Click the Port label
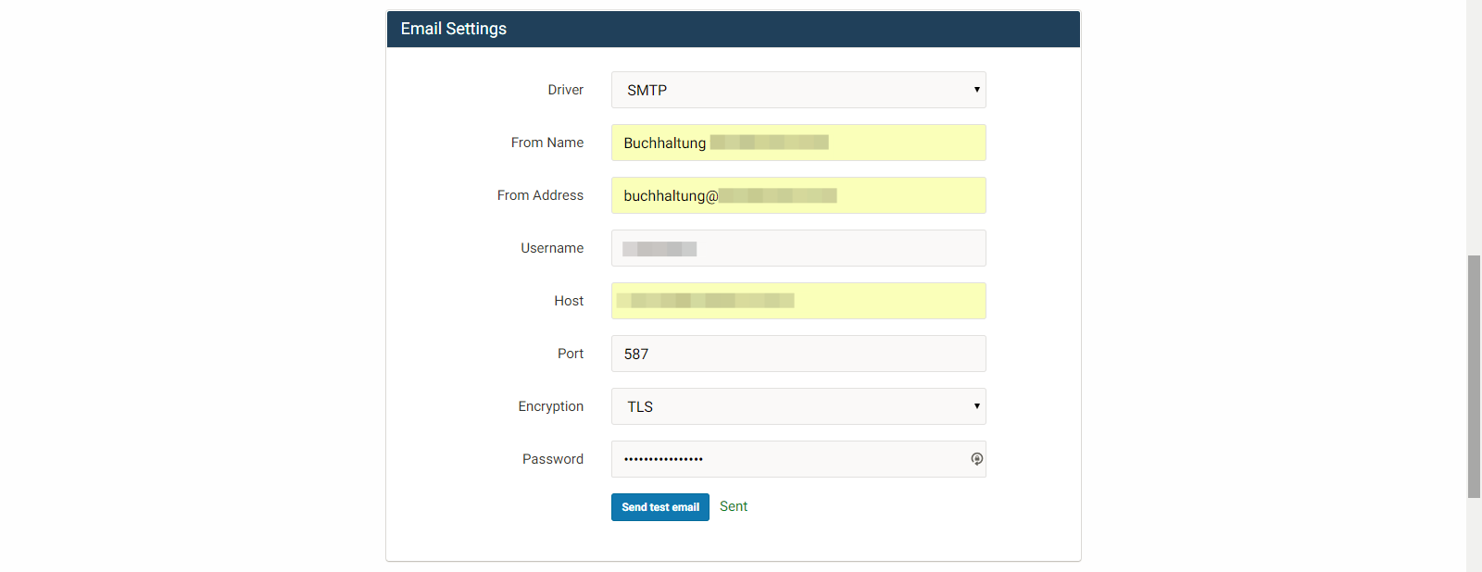1482x572 pixels. pos(571,354)
